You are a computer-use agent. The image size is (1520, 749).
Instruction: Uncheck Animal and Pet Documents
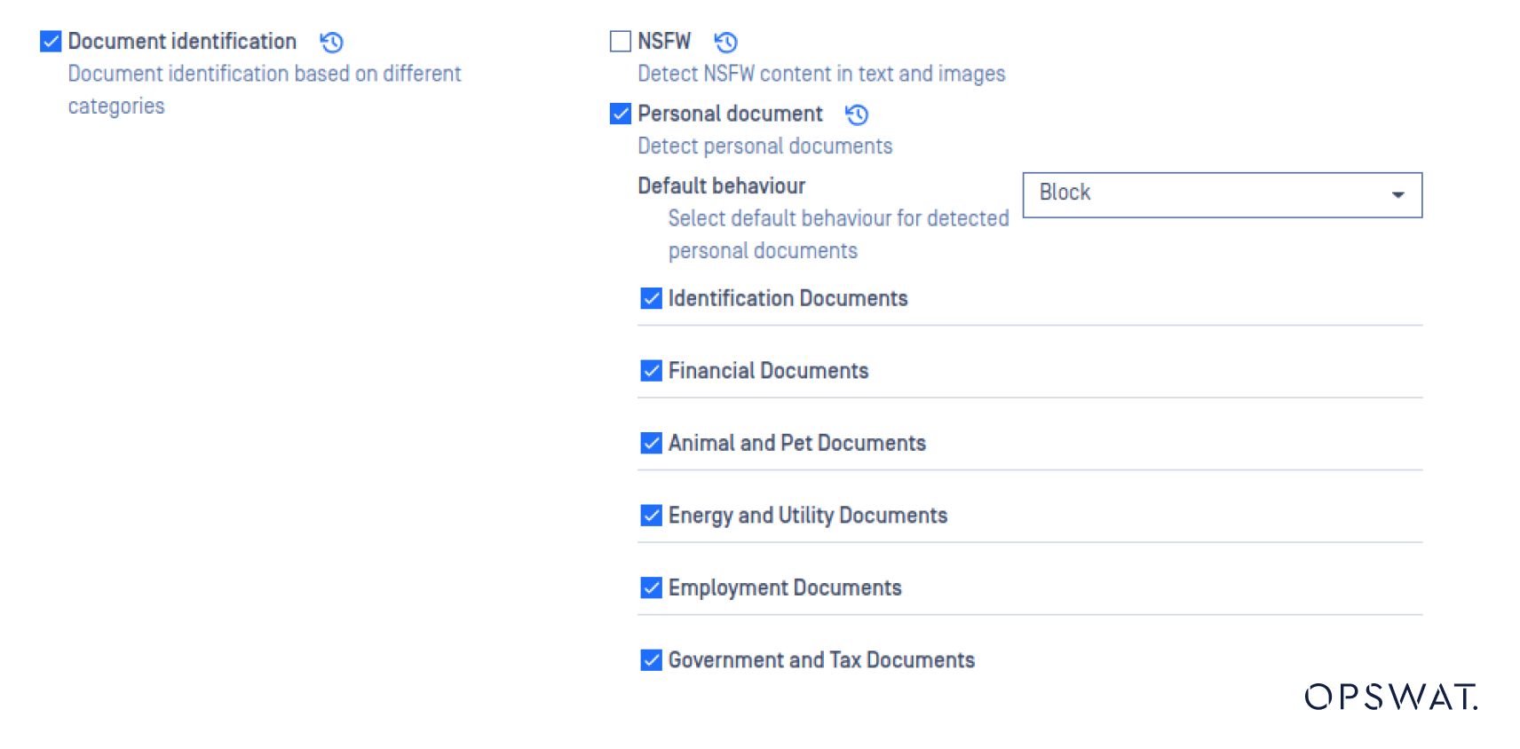(651, 443)
